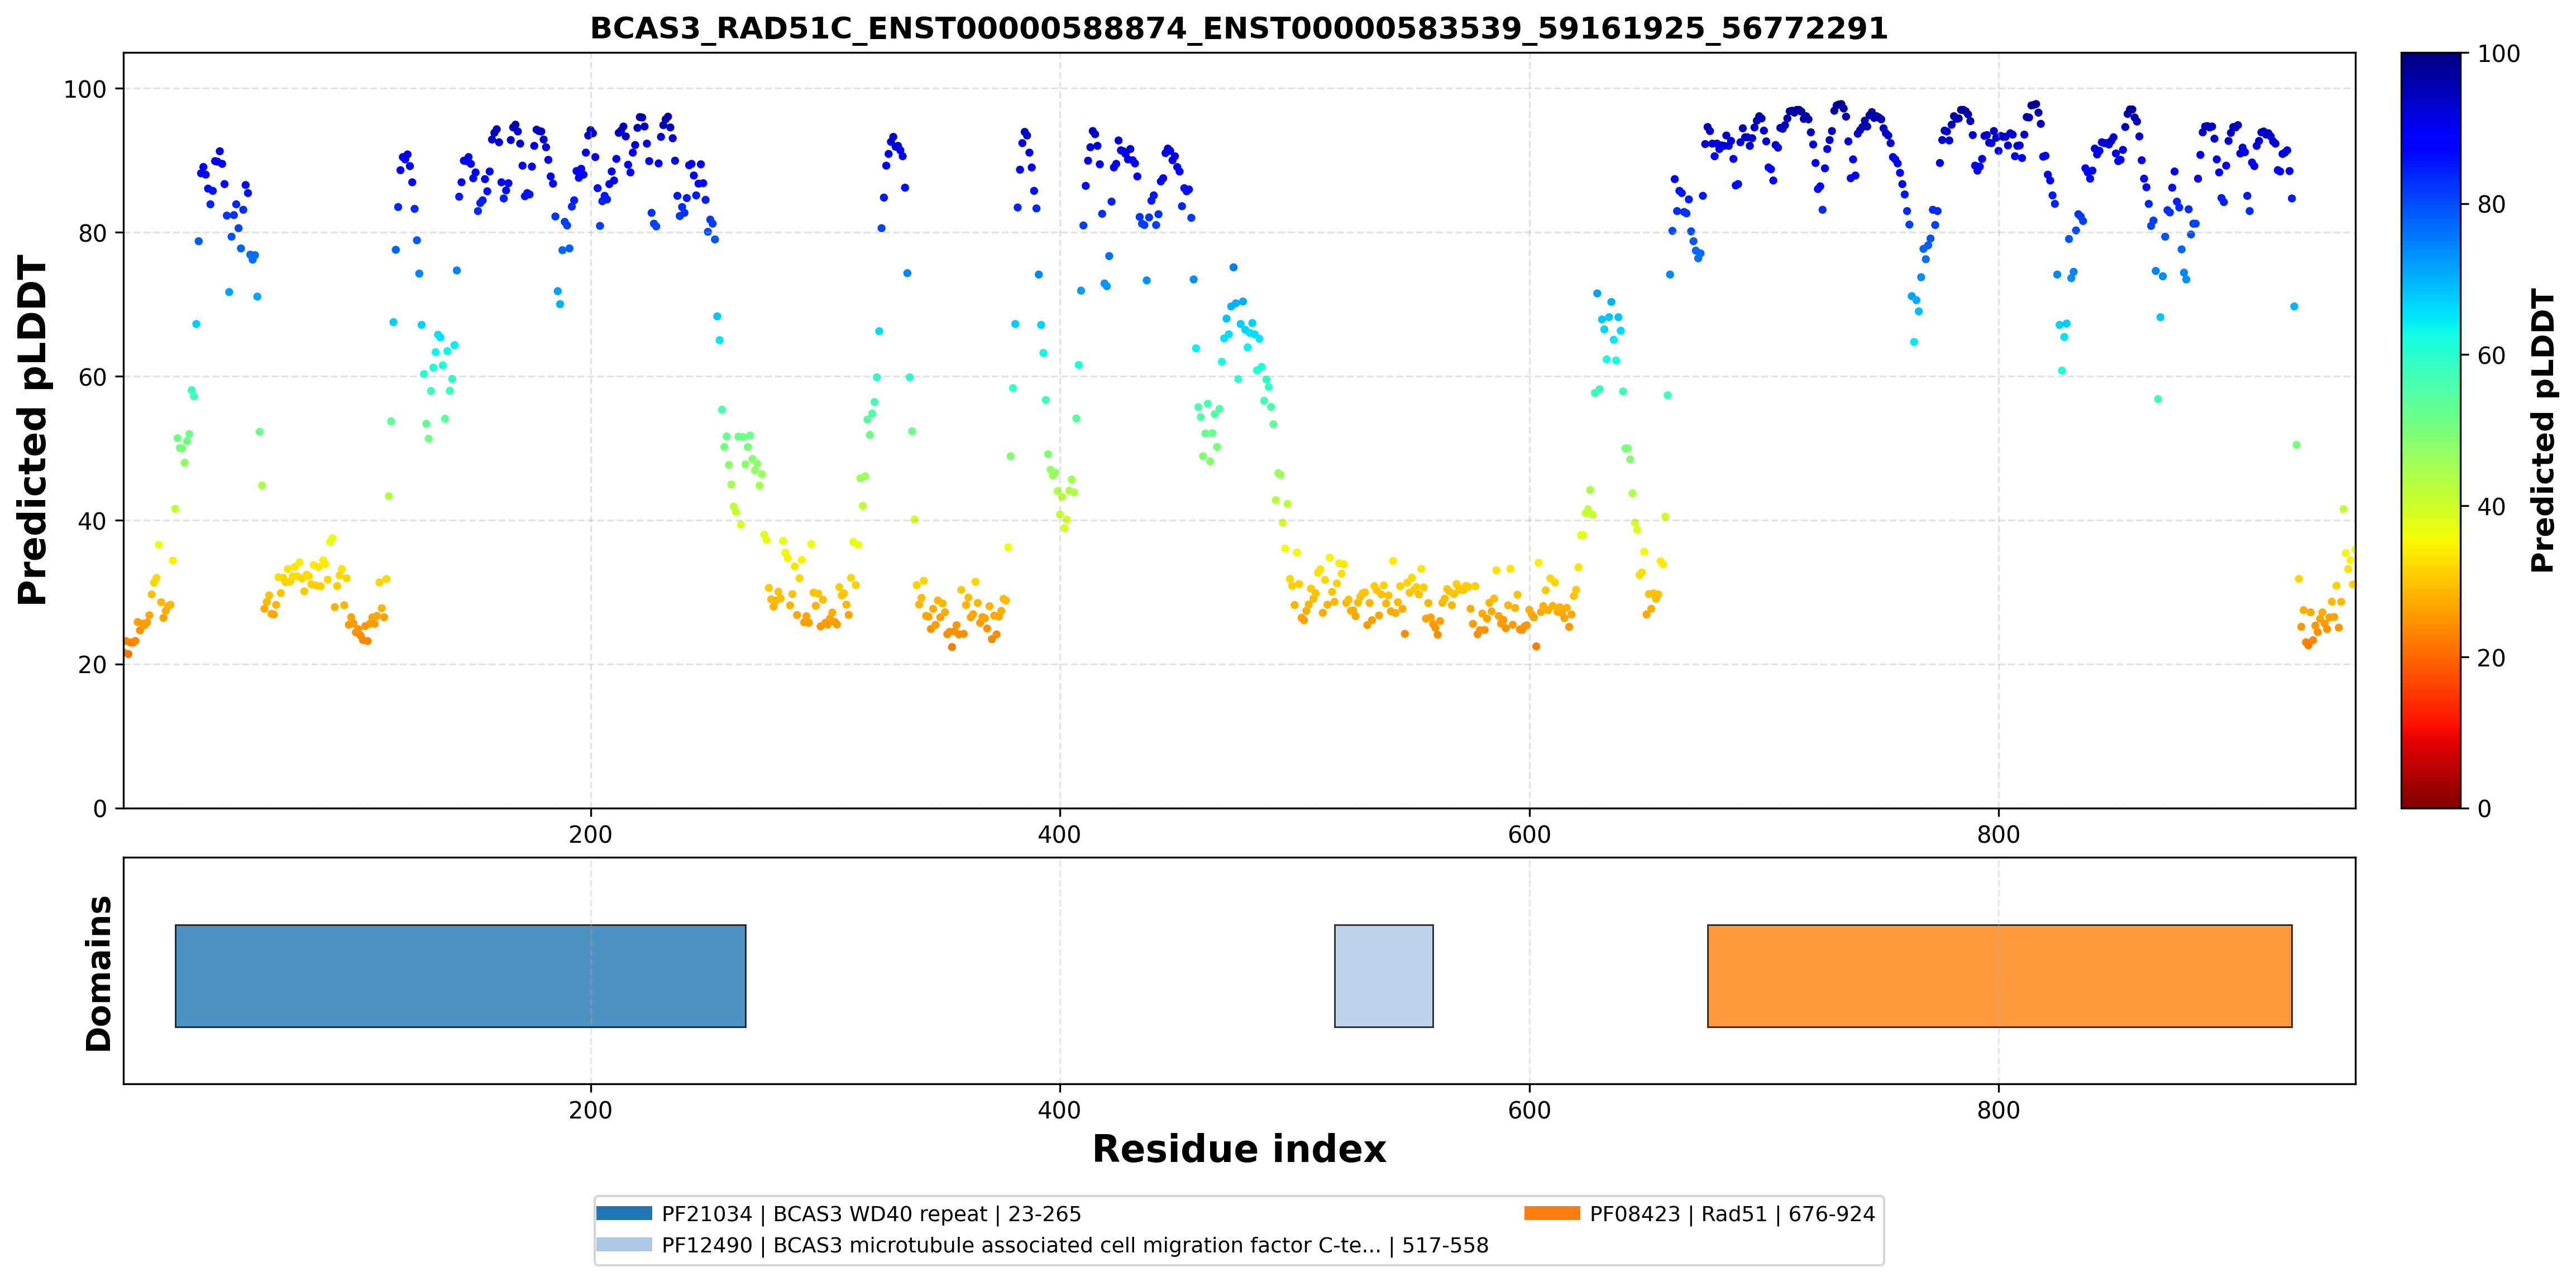
Task: Click the 'PF08423 | Rad51 | 676-924' legend text
Action: pyautogui.click(x=1732, y=1214)
